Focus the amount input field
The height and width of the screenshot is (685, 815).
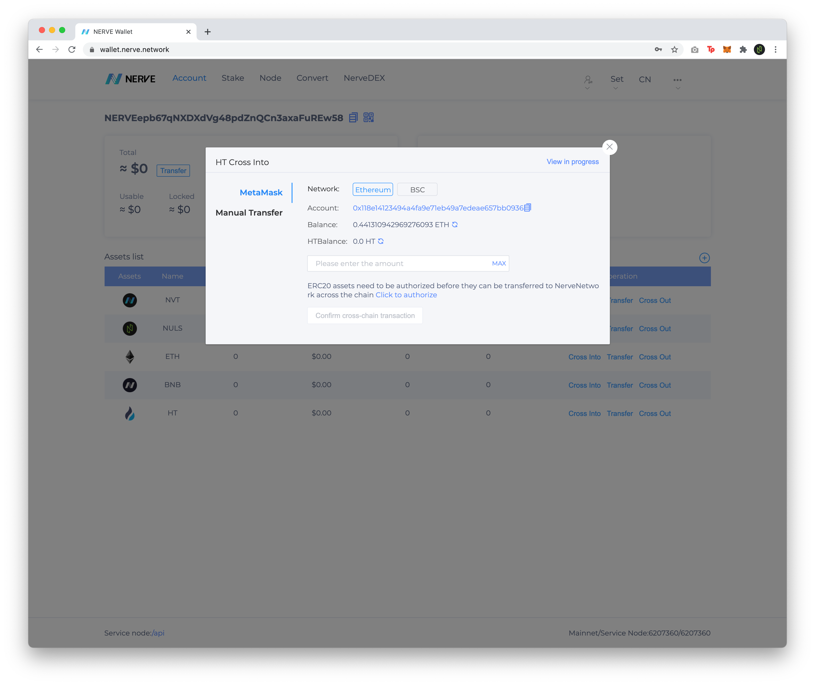408,263
